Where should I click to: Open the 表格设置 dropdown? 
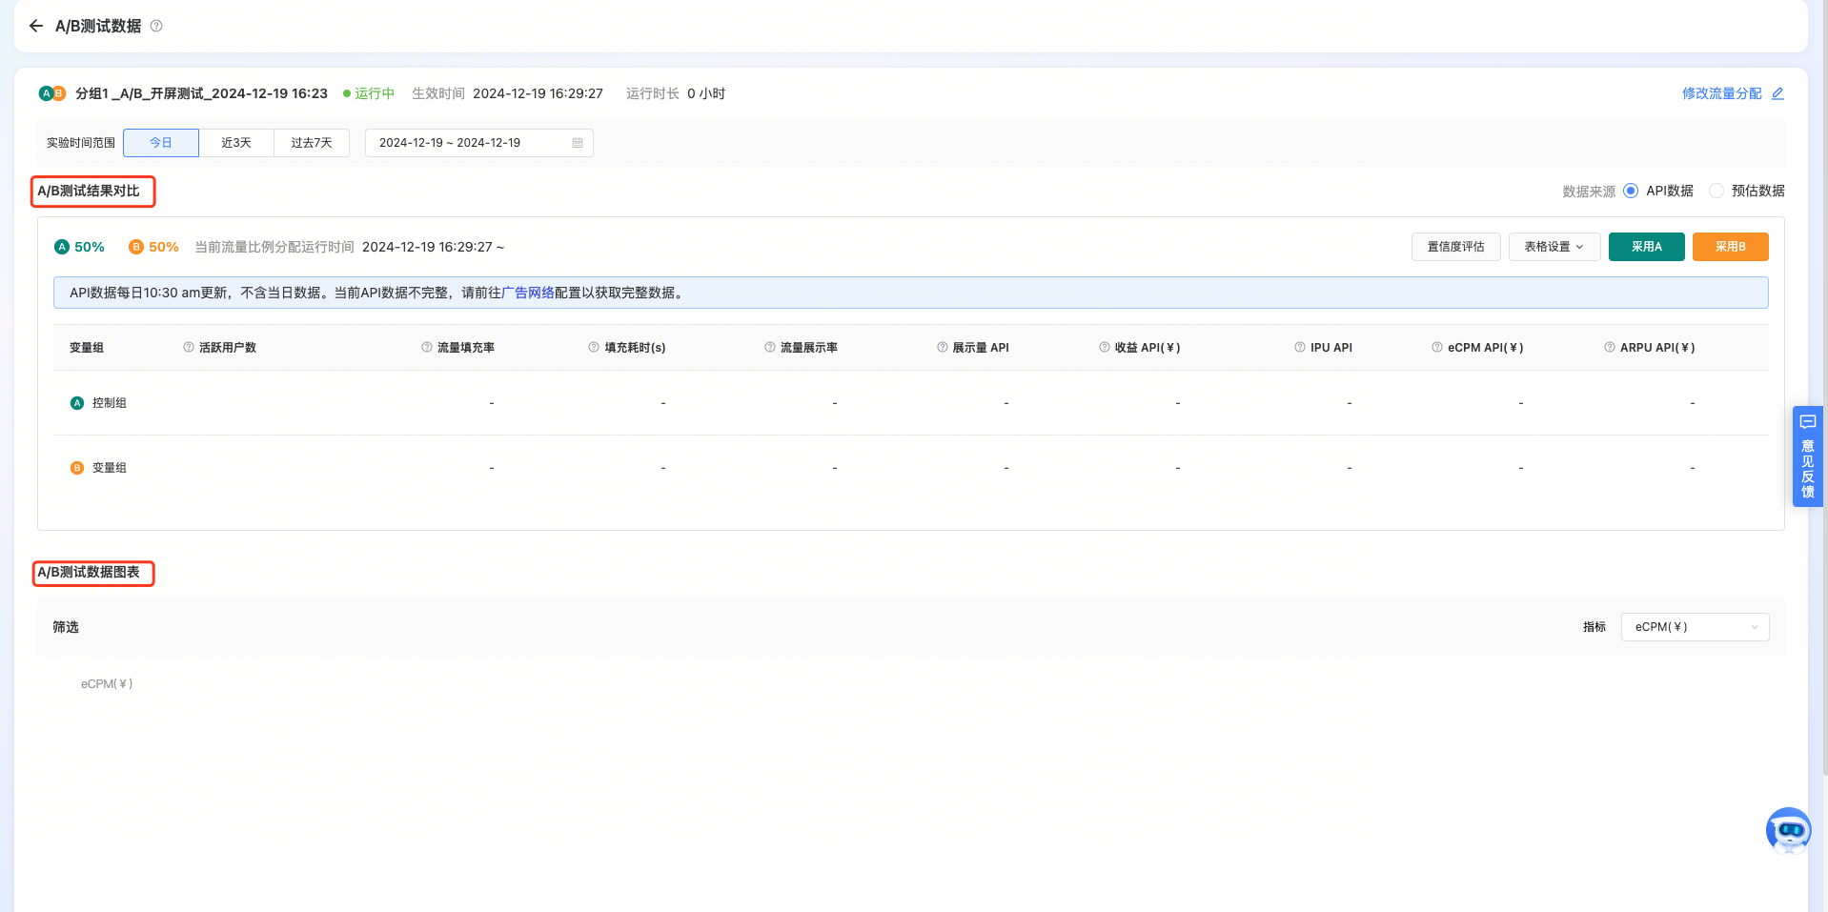(x=1554, y=247)
